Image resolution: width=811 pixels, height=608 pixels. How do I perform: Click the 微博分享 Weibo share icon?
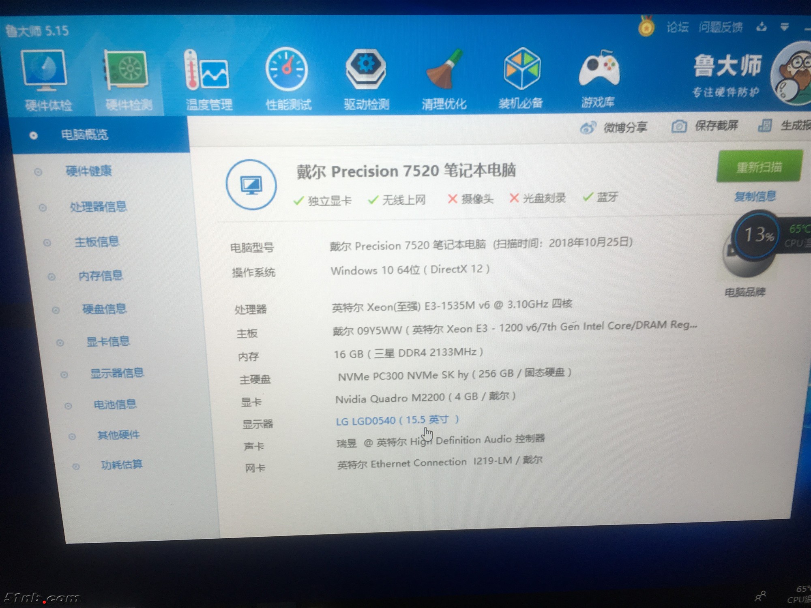[588, 128]
